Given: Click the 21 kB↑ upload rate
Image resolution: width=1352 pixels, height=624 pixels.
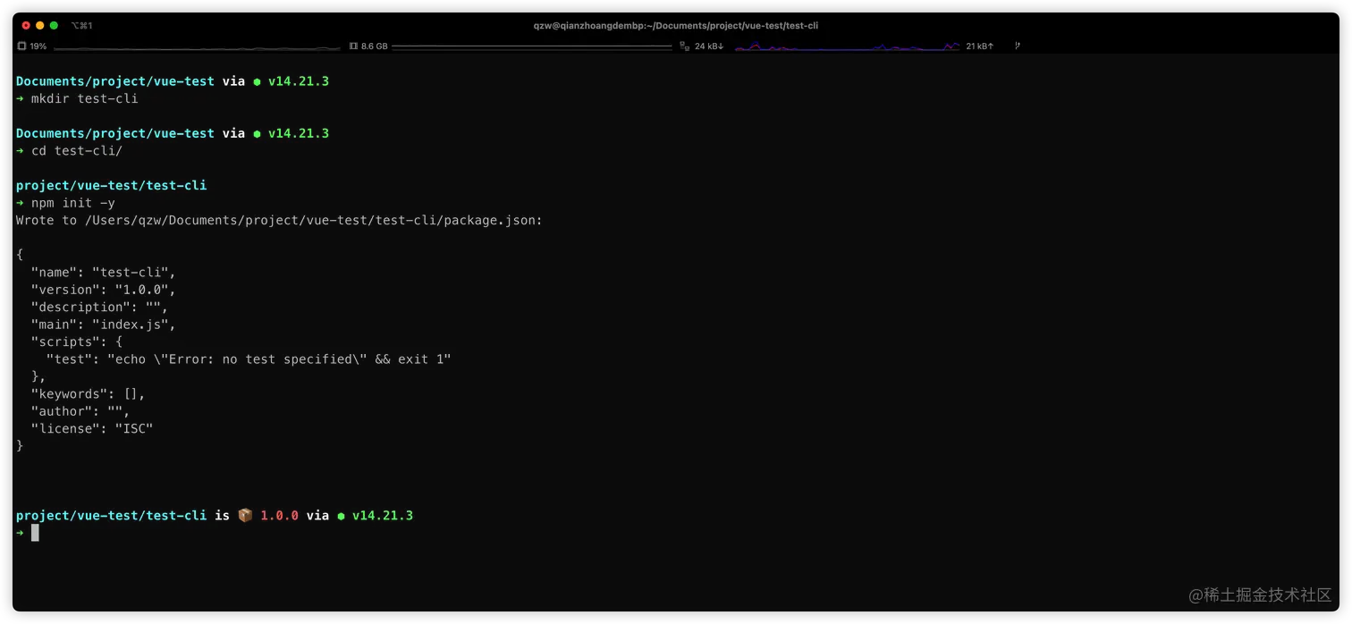Looking at the screenshot, I should click(980, 46).
